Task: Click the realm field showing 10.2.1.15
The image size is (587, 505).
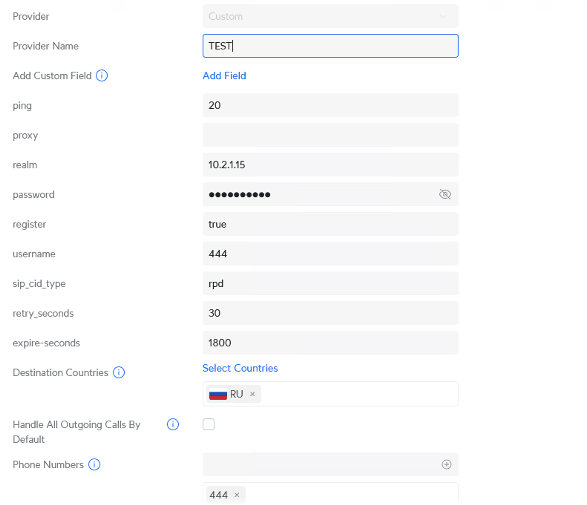Action: pyautogui.click(x=330, y=165)
